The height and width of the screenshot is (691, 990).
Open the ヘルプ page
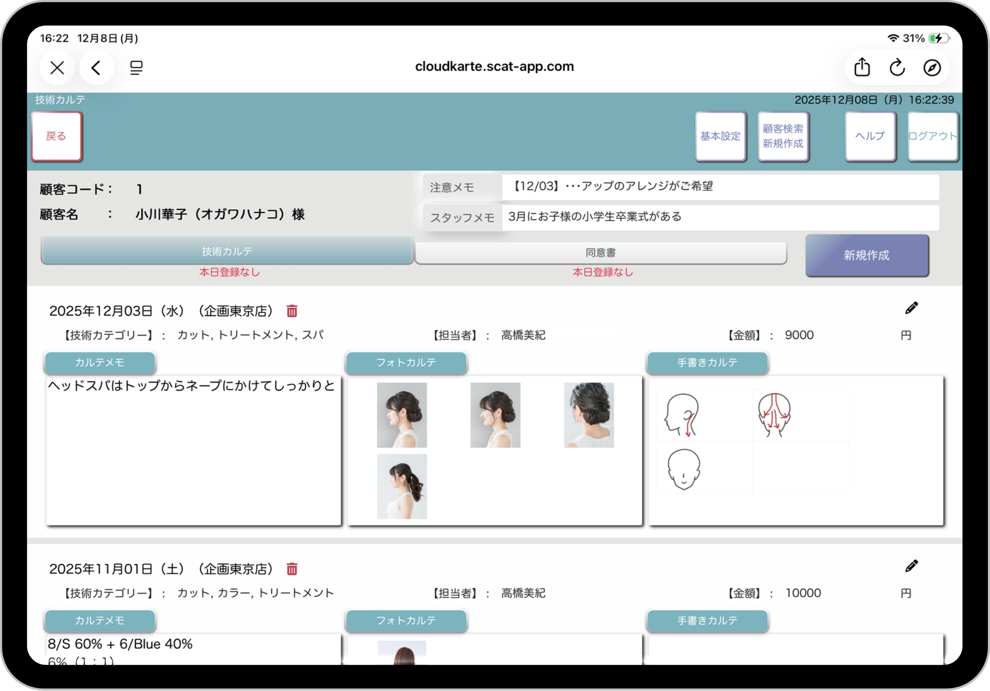tap(870, 136)
